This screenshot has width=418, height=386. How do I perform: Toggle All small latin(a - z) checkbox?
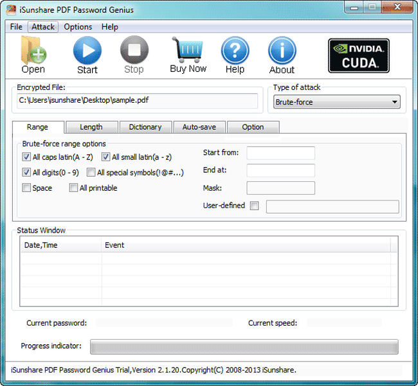click(x=105, y=157)
